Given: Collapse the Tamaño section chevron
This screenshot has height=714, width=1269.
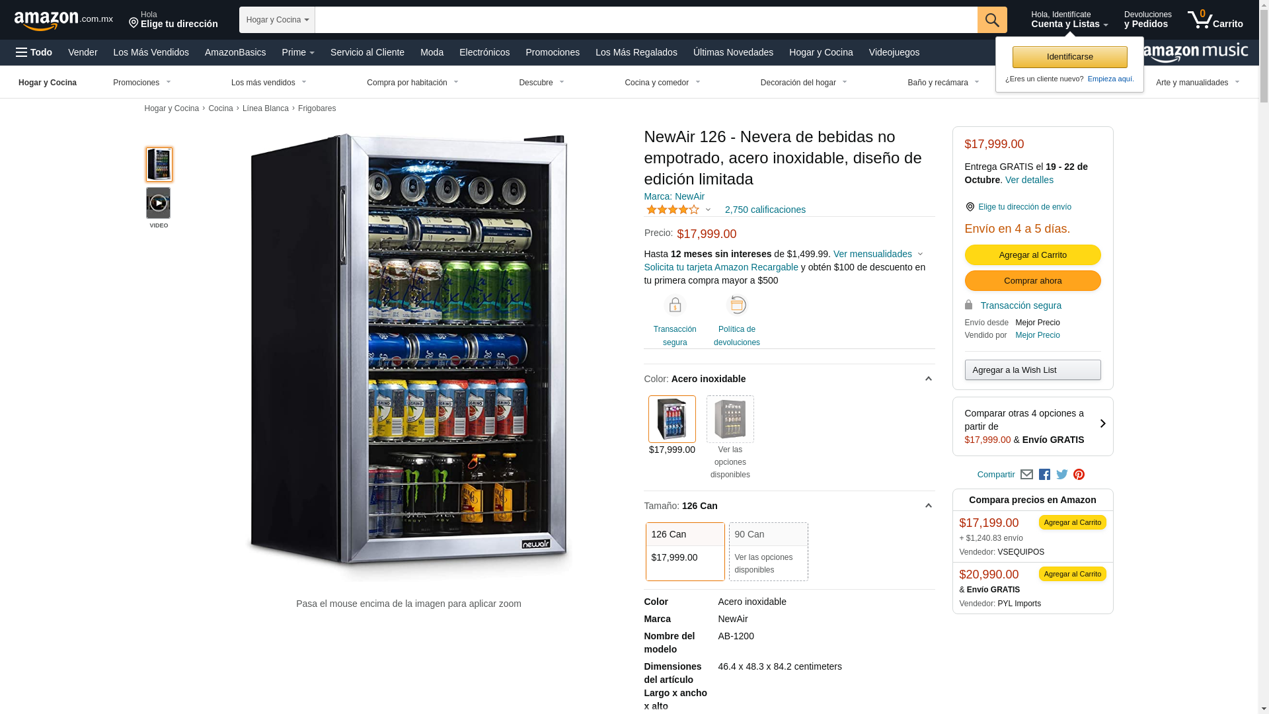Looking at the screenshot, I should 928,506.
